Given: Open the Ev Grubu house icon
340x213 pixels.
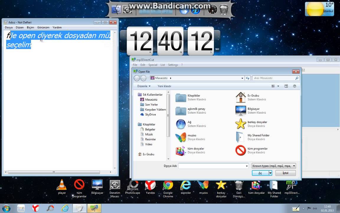Looking at the screenshot, I should [x=241, y=97].
